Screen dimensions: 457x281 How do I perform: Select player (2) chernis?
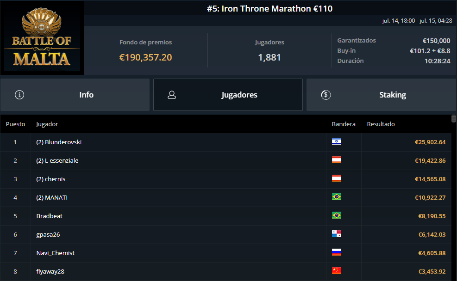click(51, 179)
